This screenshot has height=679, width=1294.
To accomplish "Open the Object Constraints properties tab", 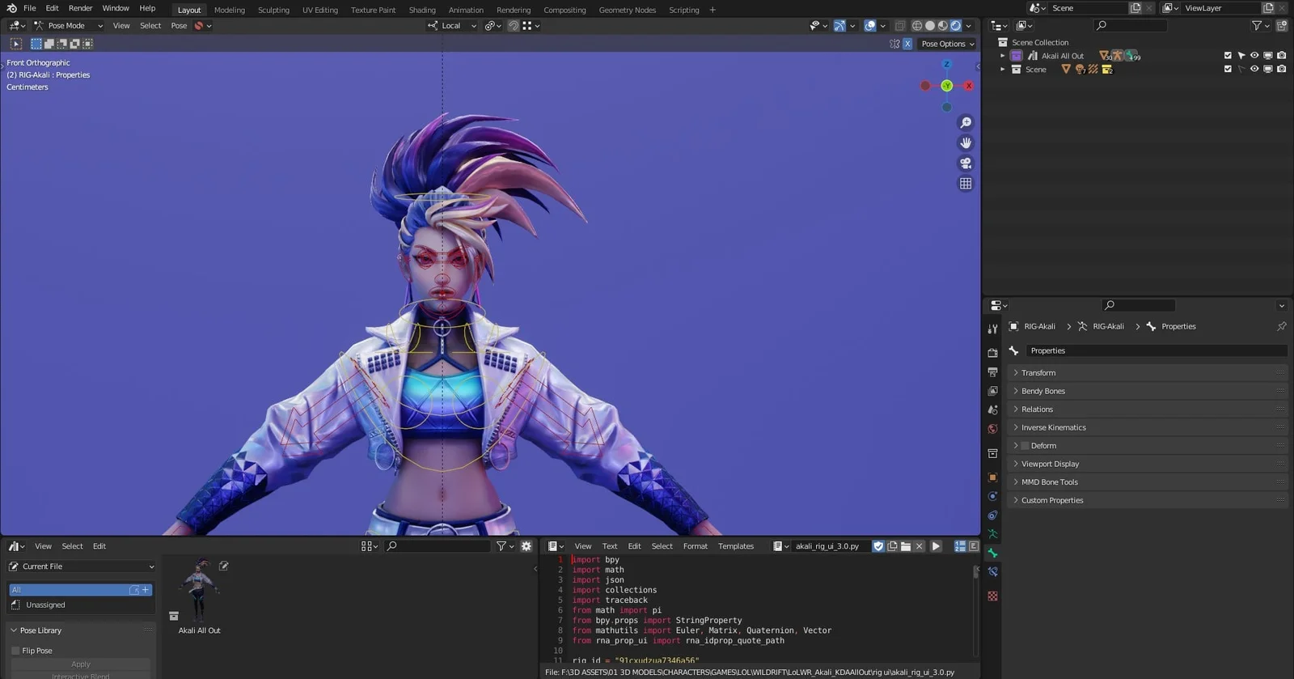I will tap(992, 516).
